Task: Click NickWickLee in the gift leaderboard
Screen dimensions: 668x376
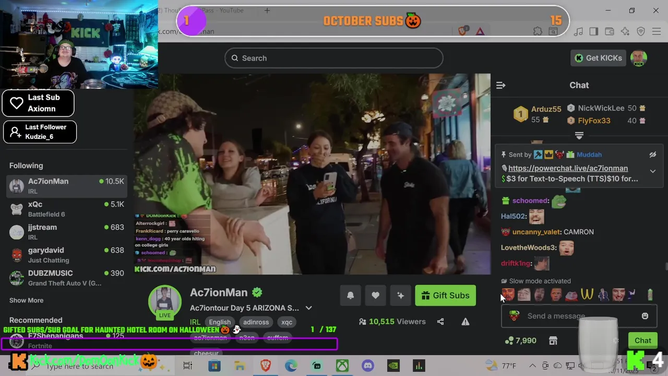Action: [x=601, y=108]
